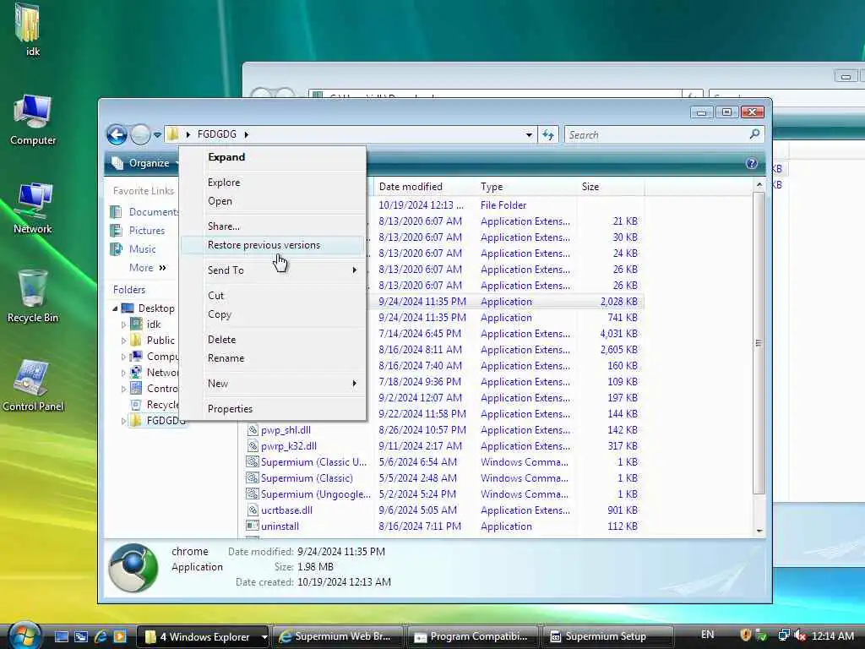This screenshot has width=865, height=649.
Task: Click the file list vertical scrollbar
Action: click(759, 343)
